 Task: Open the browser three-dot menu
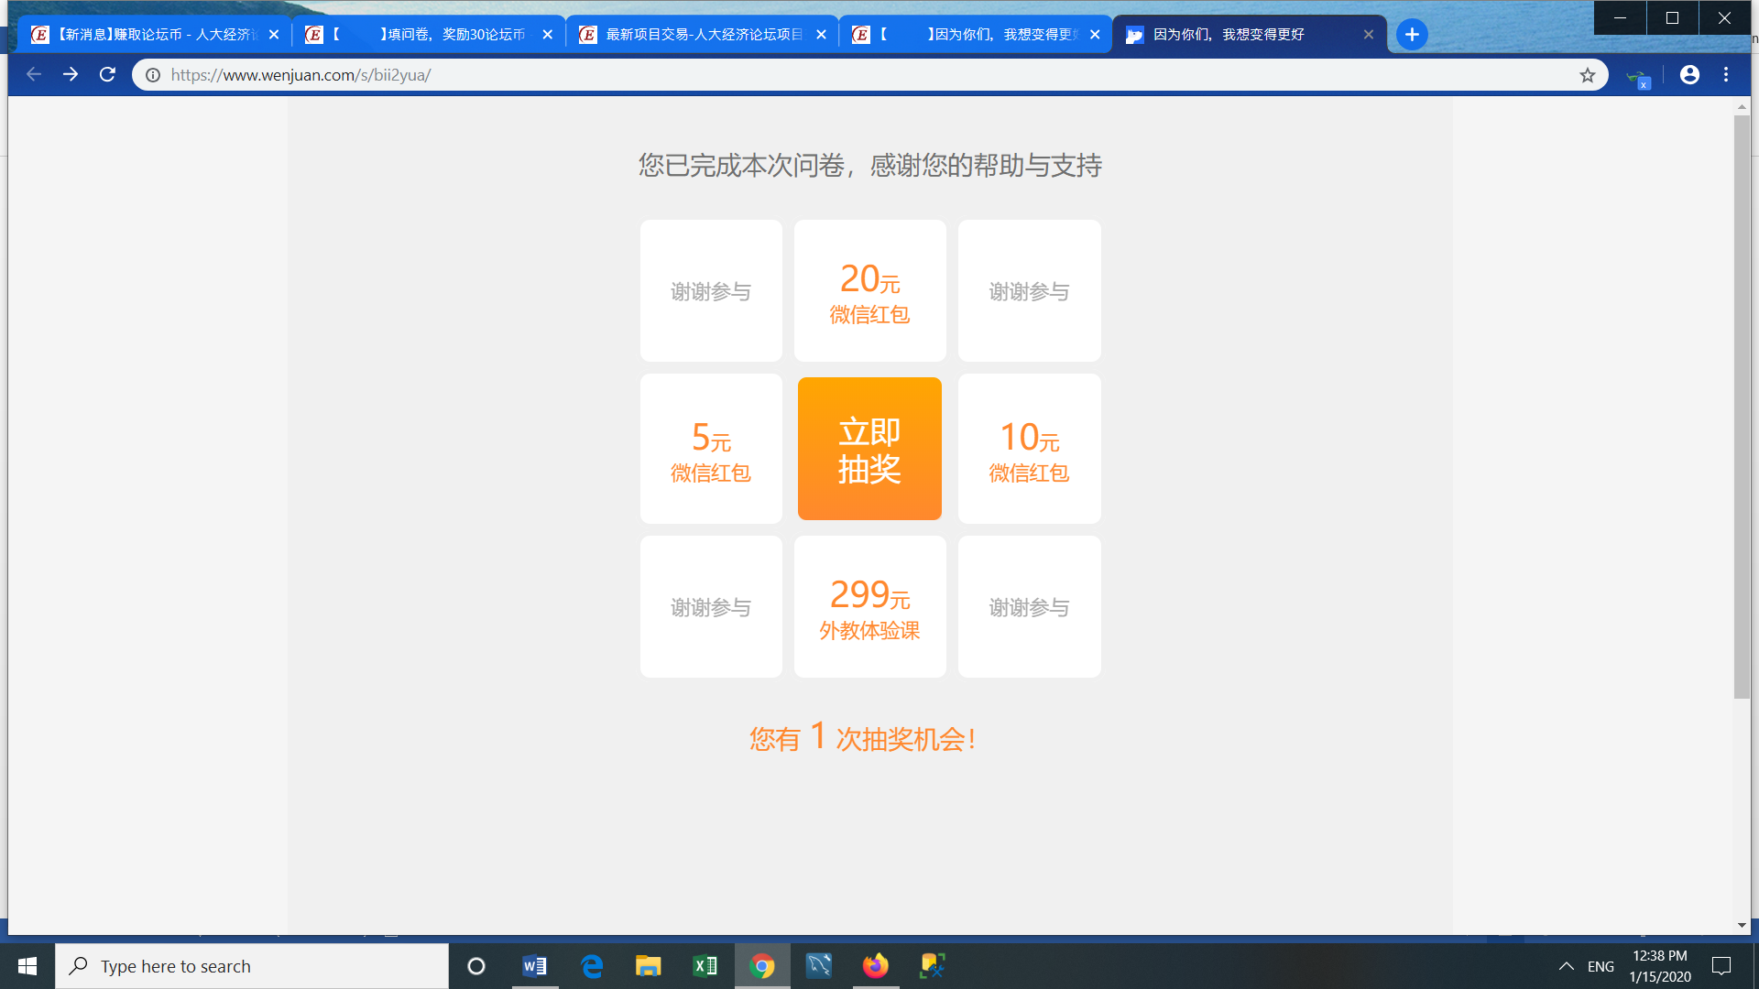1726,75
